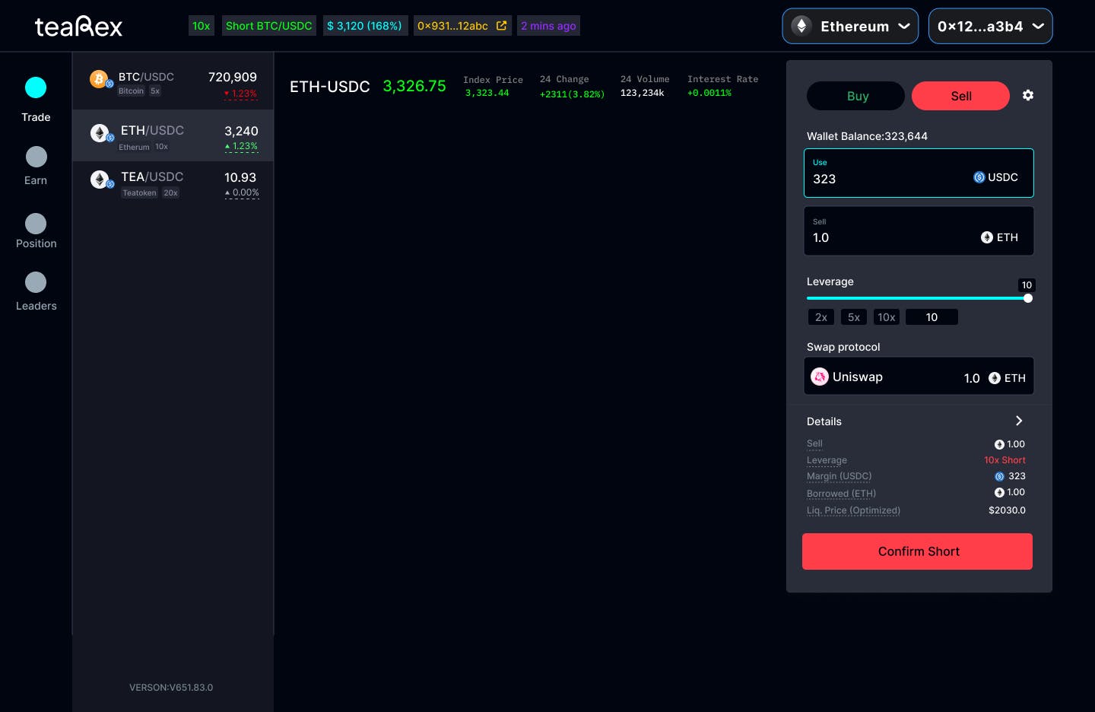Click the leverage slider track

coord(916,298)
